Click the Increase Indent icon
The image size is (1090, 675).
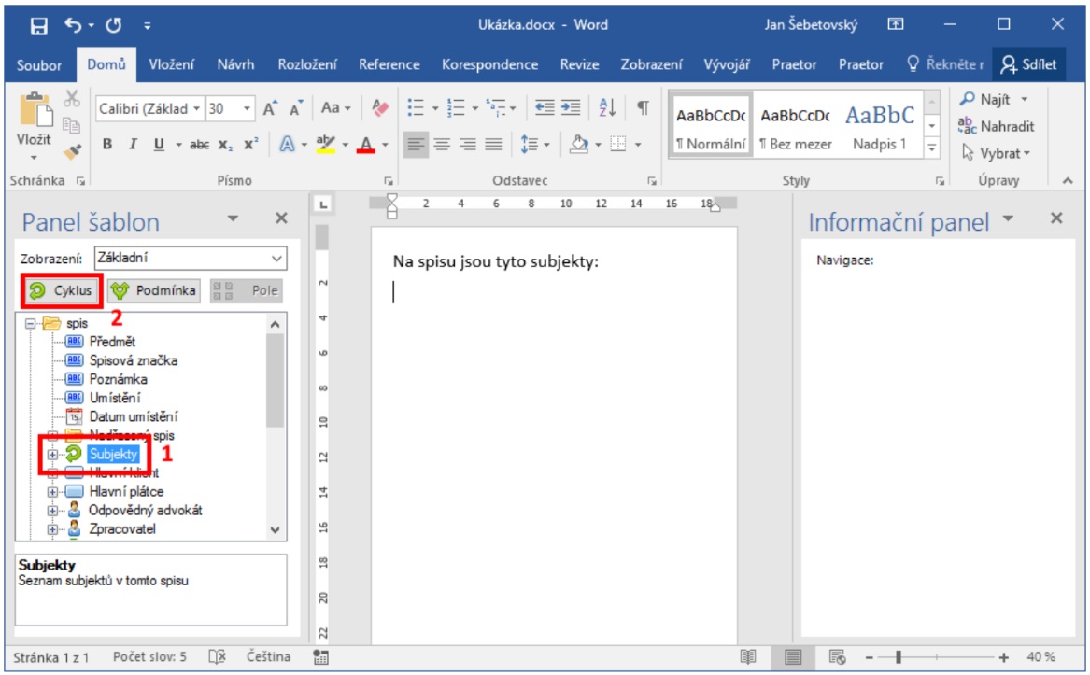571,108
